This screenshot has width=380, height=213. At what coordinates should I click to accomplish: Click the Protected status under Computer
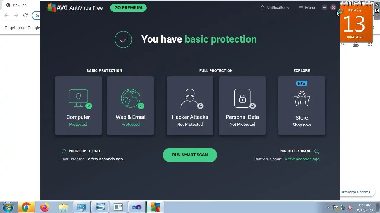click(x=78, y=125)
